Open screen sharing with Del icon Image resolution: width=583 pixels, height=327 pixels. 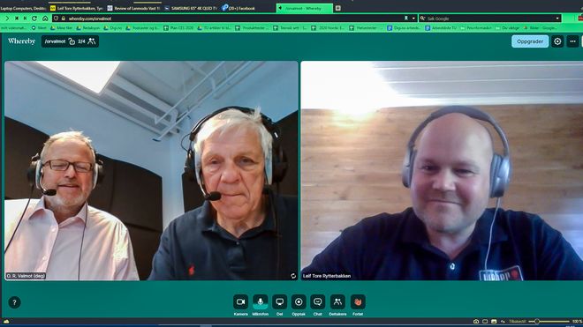tap(280, 301)
